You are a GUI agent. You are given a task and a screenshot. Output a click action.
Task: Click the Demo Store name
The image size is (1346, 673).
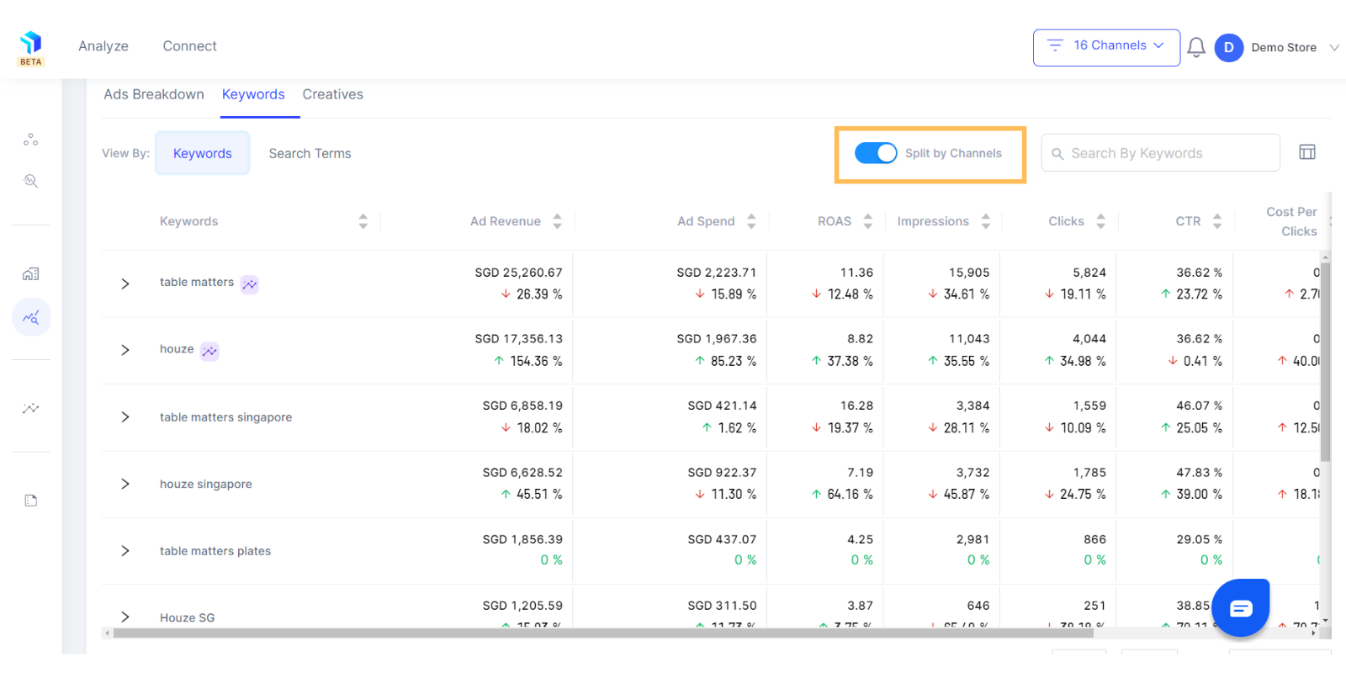[x=1284, y=48]
